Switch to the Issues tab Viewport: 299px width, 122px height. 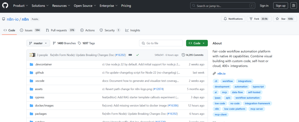(30, 30)
